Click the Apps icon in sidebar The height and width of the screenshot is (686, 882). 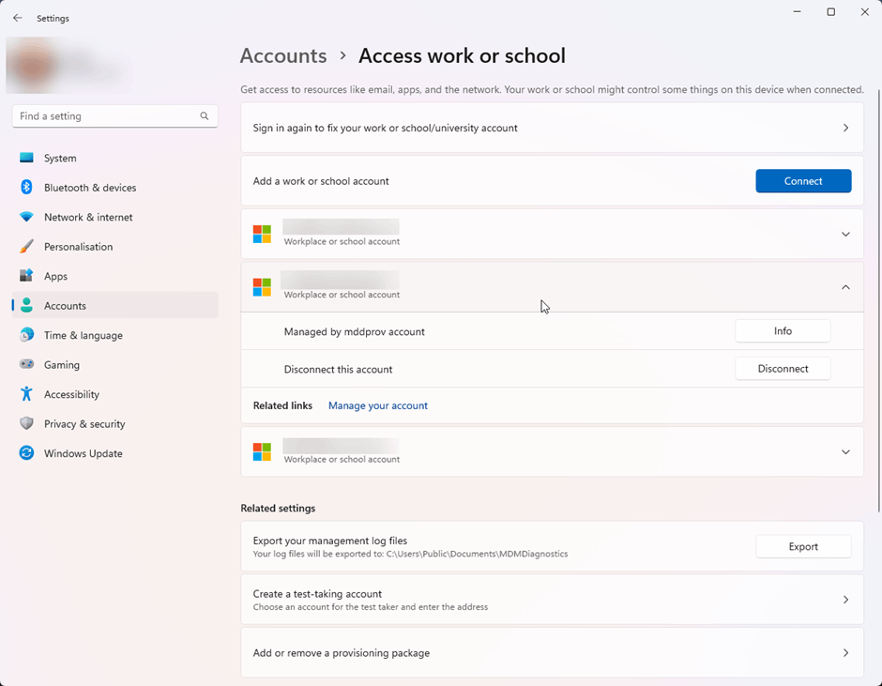(26, 276)
